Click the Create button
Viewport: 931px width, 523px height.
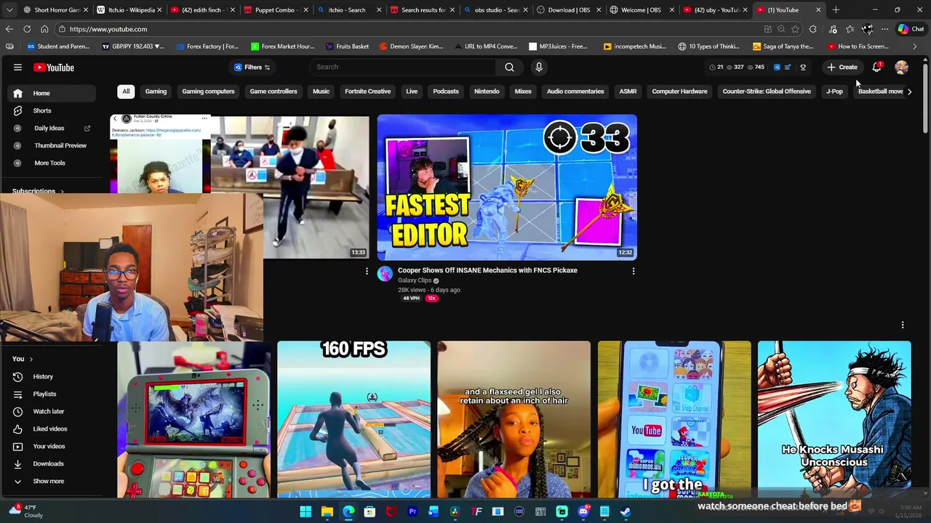[842, 67]
